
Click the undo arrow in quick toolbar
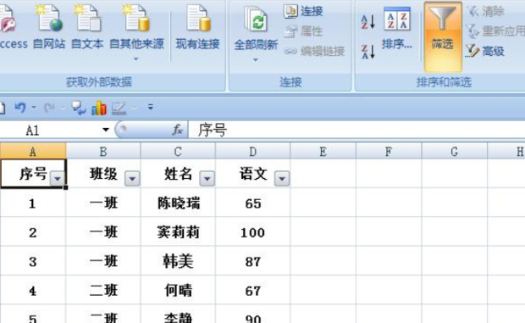click(x=20, y=108)
